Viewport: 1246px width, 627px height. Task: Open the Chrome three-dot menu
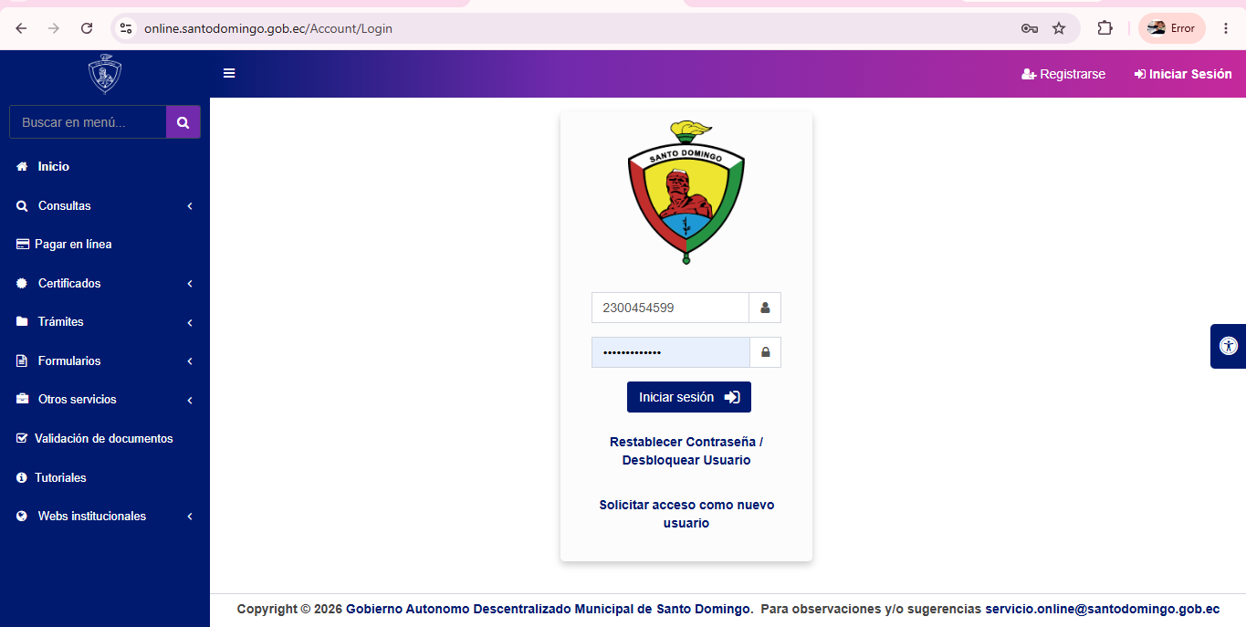coord(1226,28)
